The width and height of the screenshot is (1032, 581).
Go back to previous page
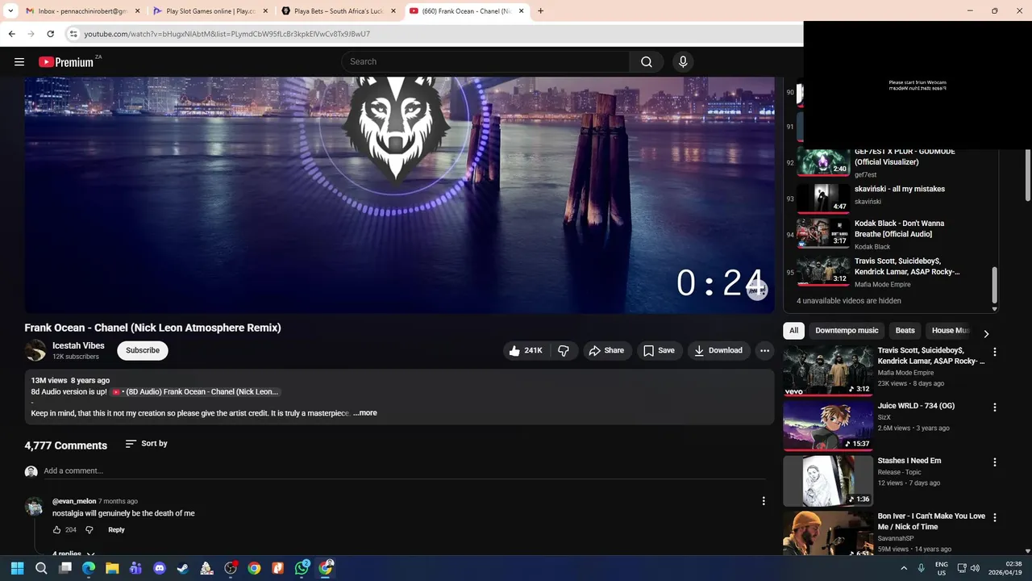[11, 34]
